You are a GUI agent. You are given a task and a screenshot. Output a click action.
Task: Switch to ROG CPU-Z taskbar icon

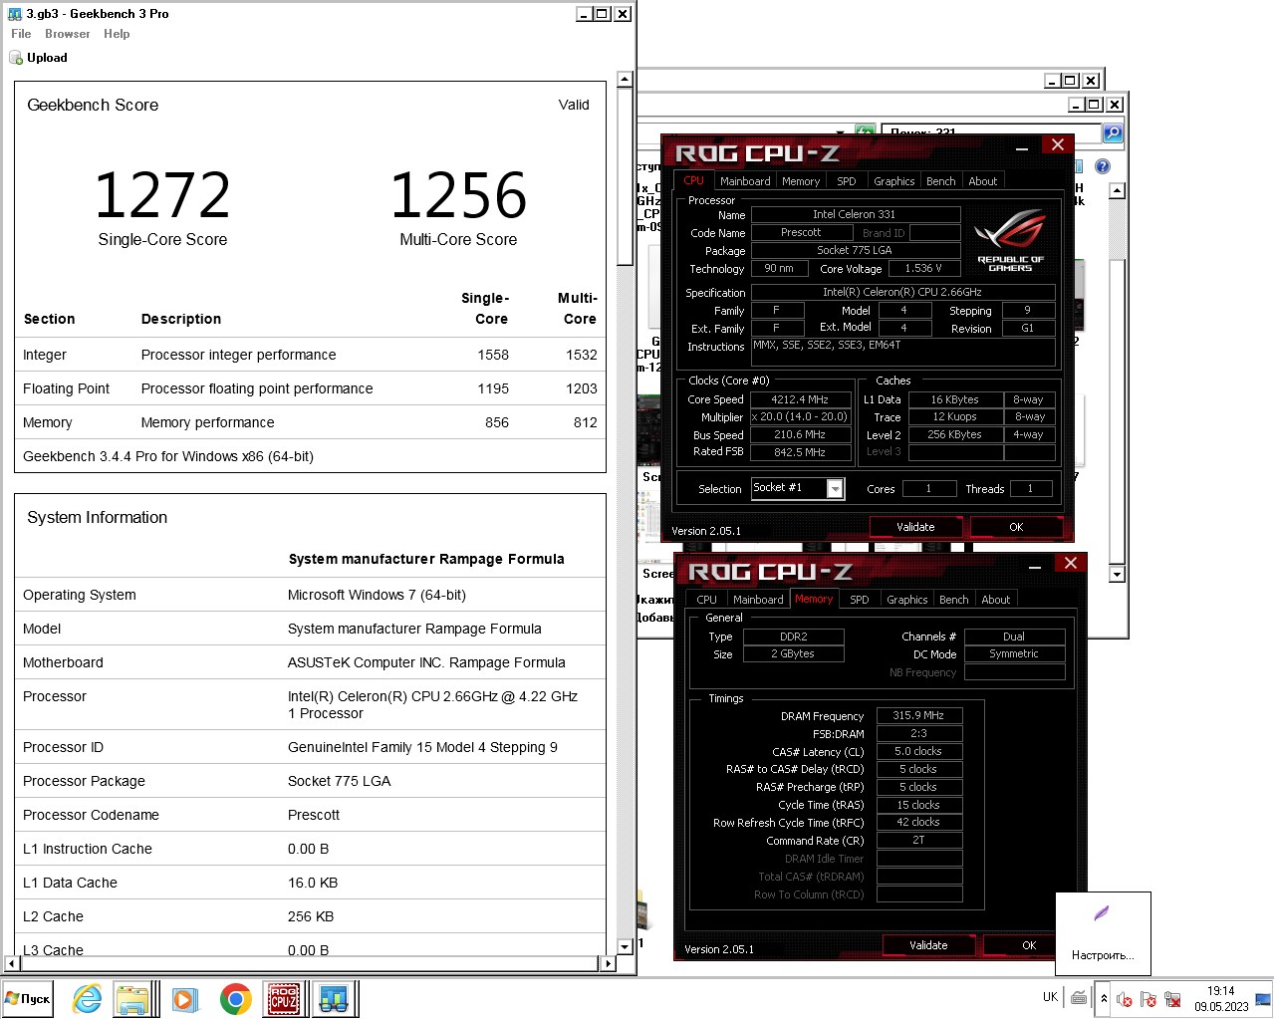284,999
